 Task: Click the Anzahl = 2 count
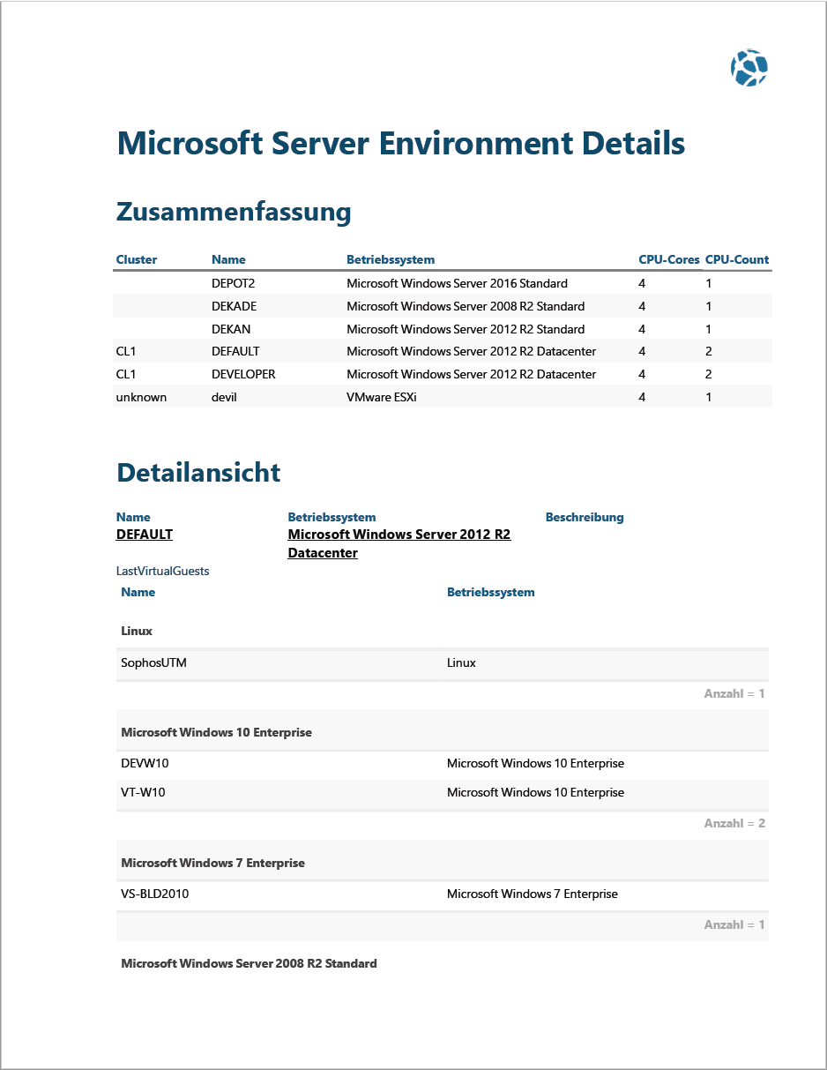734,823
